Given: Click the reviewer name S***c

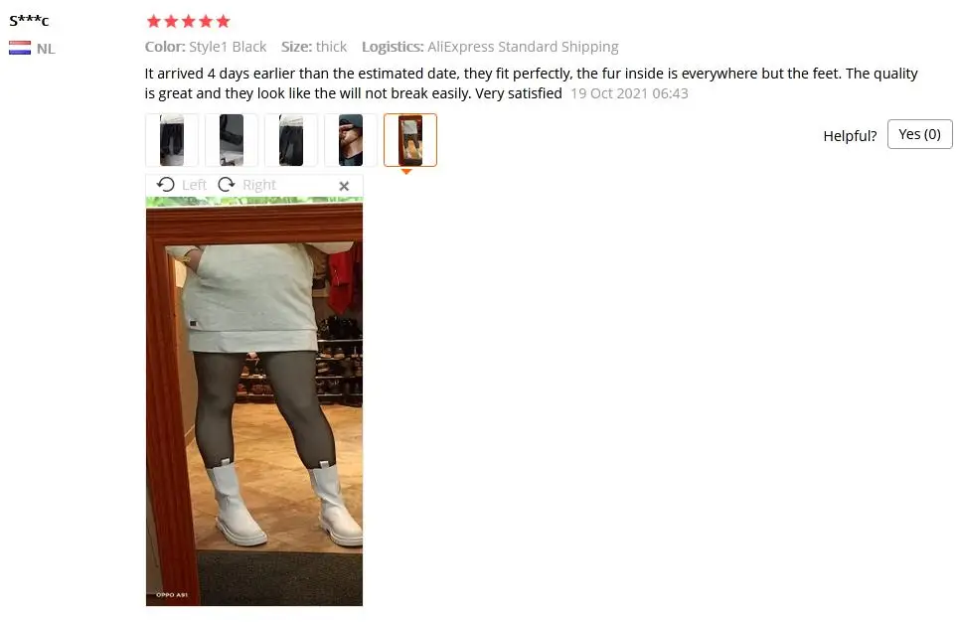Looking at the screenshot, I should [29, 21].
